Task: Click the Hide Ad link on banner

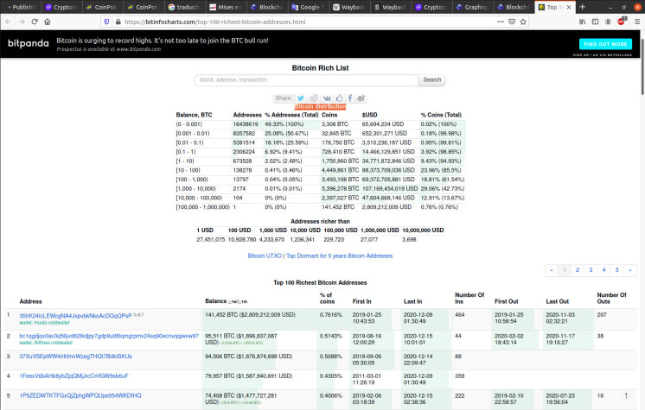Action: coord(579,54)
